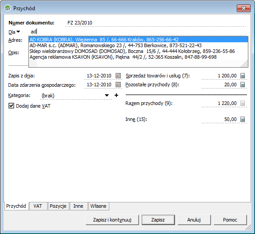Expand the Dla dropdown arrow
255x234 pixels.
coord(18,32)
